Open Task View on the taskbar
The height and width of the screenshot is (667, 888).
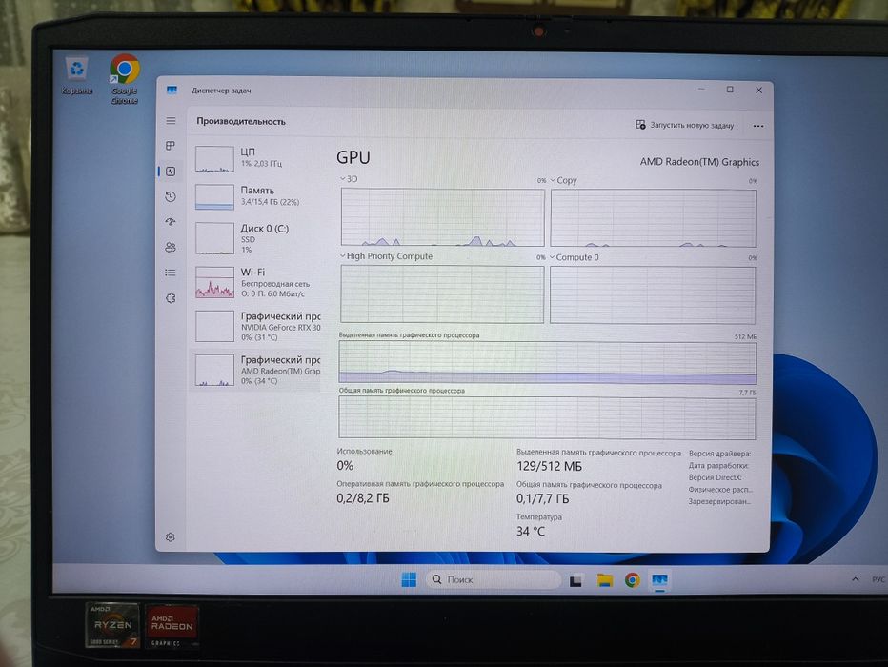click(x=575, y=580)
